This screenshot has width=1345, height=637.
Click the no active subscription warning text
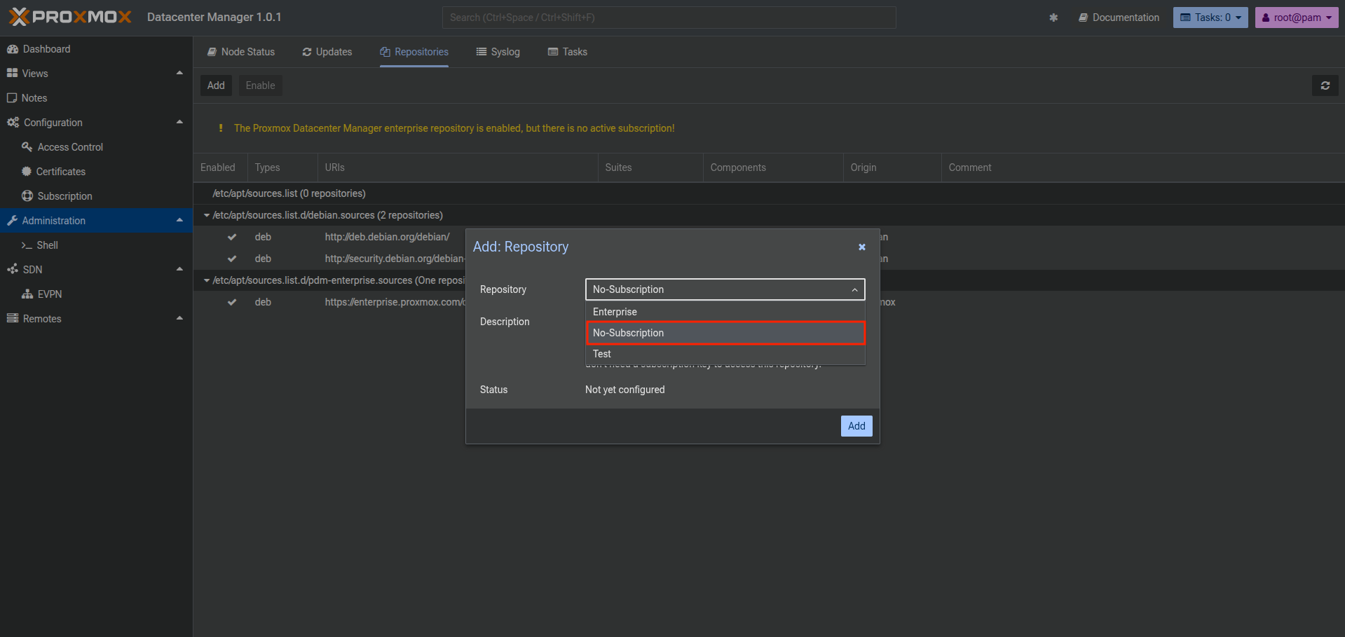click(454, 128)
